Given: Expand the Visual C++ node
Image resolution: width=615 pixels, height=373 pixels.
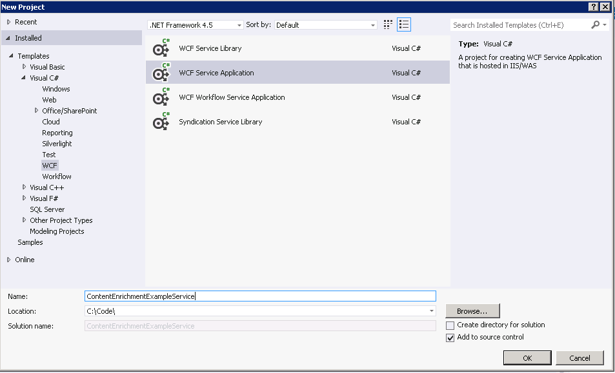Looking at the screenshot, I should click(24, 187).
